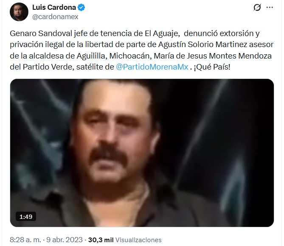This screenshot has height=246, width=284.
Task: Open the @cardonamex handle link
Action: (55, 17)
